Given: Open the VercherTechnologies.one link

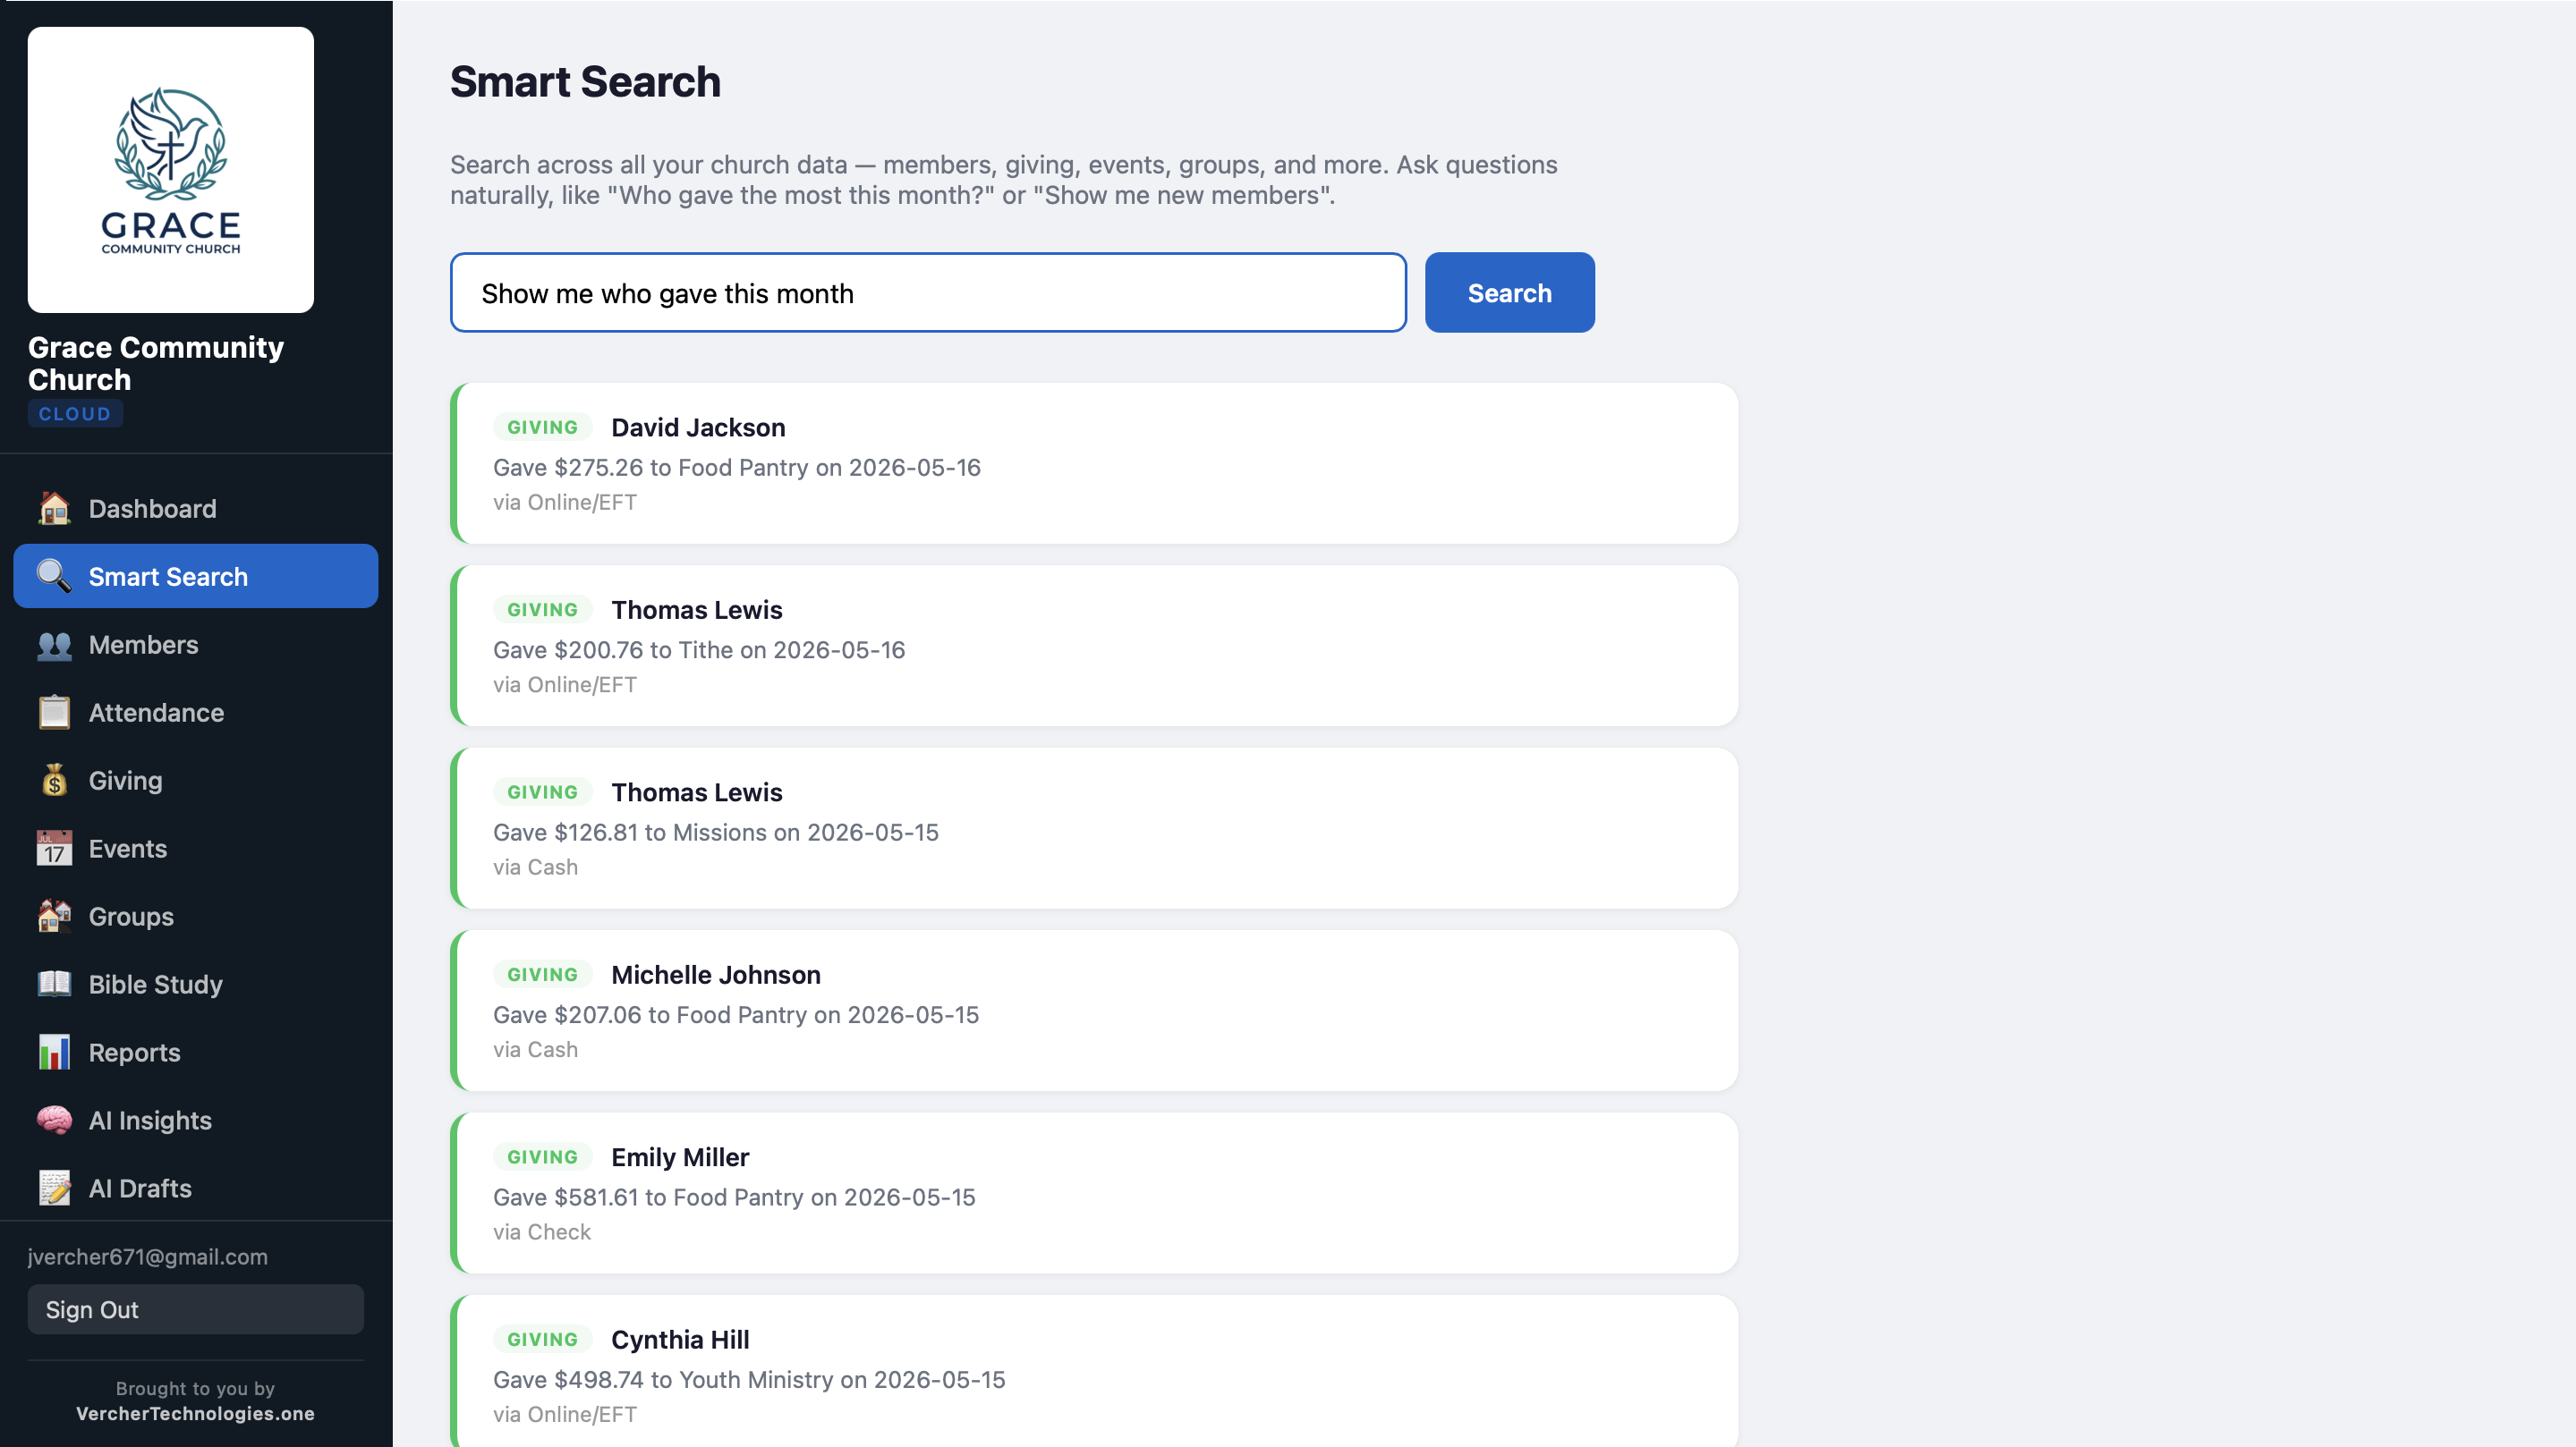Looking at the screenshot, I should 196,1413.
